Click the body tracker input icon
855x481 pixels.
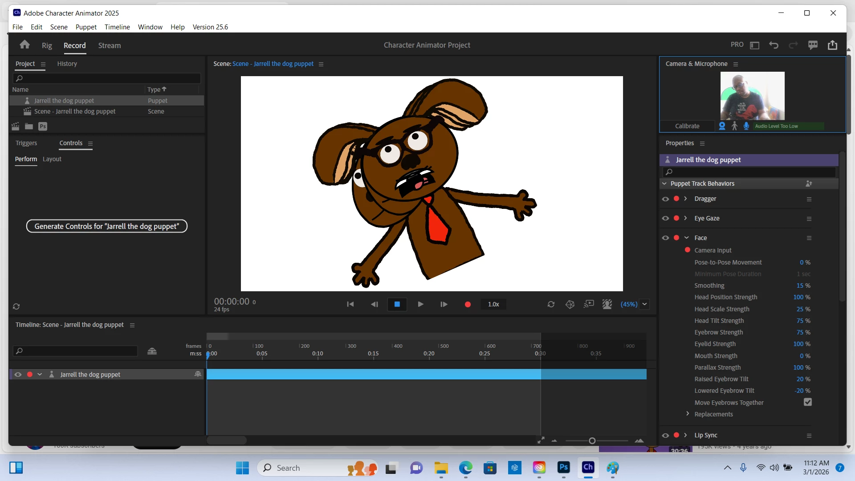point(734,126)
